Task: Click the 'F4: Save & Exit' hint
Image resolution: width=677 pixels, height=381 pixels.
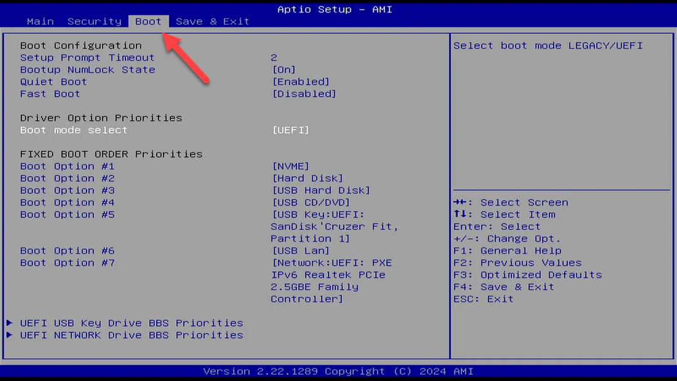Action: click(x=504, y=287)
